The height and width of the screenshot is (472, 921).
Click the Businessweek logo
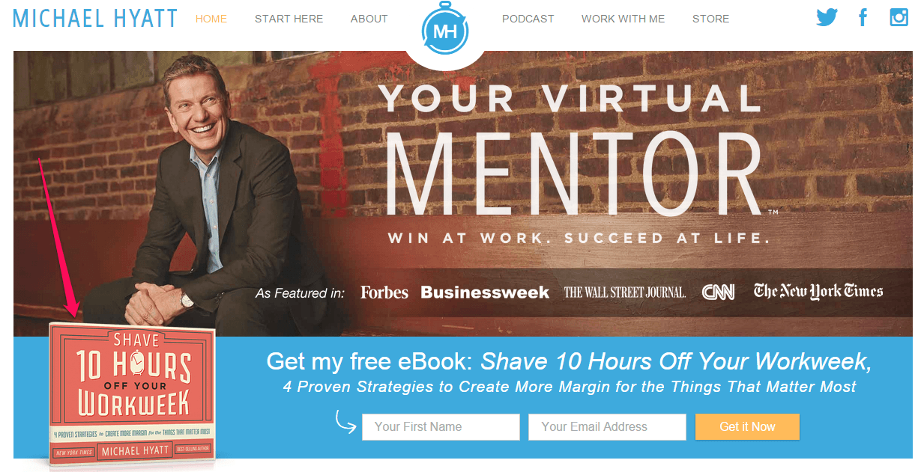coord(485,292)
